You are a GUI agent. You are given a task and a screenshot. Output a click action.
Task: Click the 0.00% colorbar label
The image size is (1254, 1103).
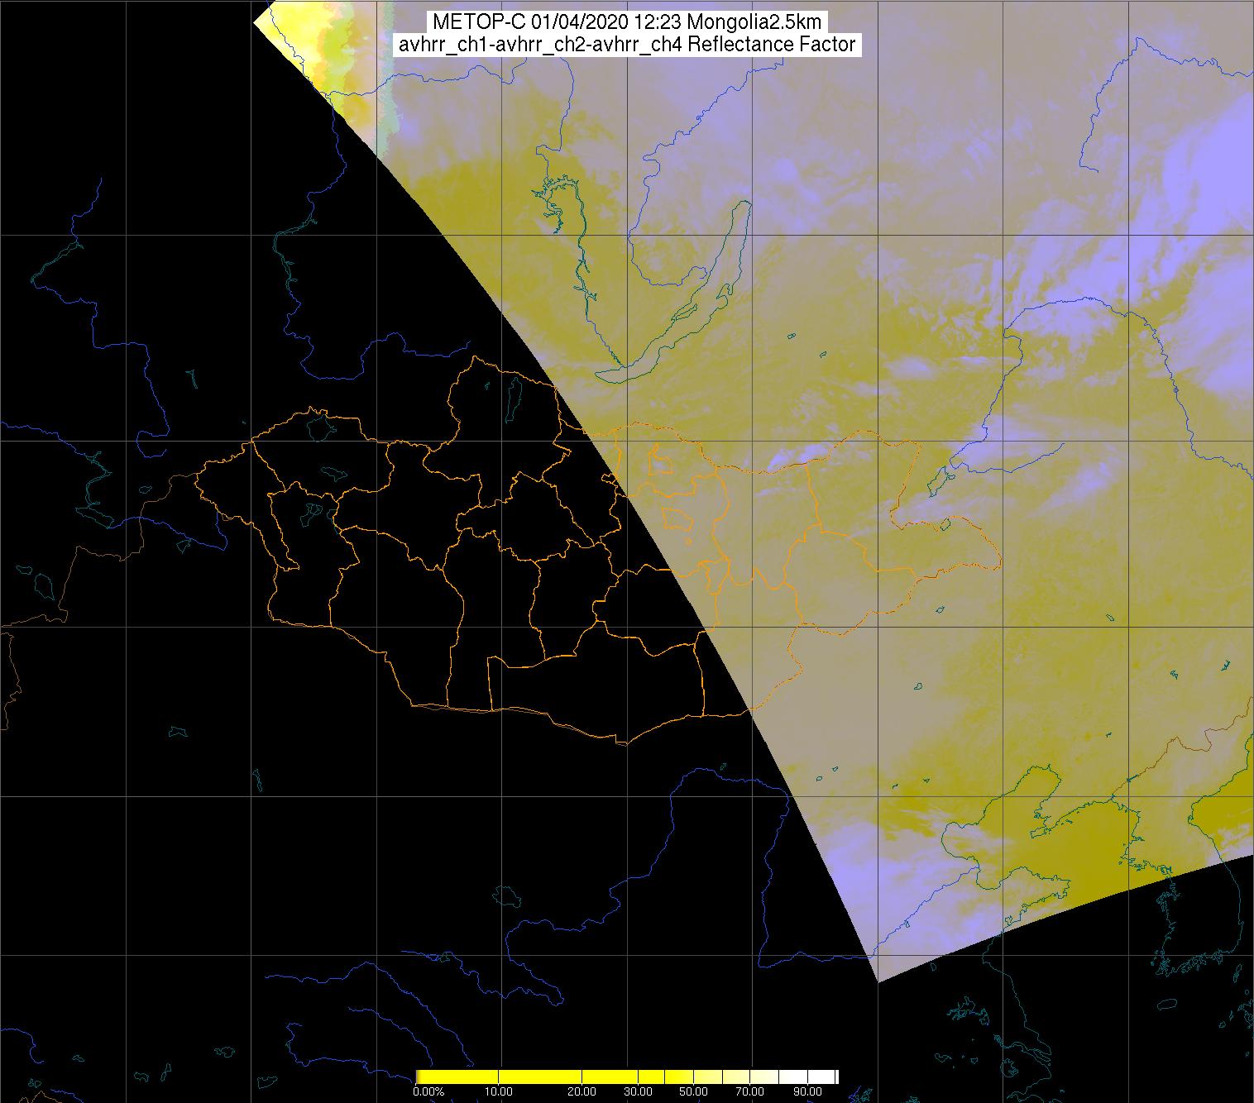[x=428, y=1091]
